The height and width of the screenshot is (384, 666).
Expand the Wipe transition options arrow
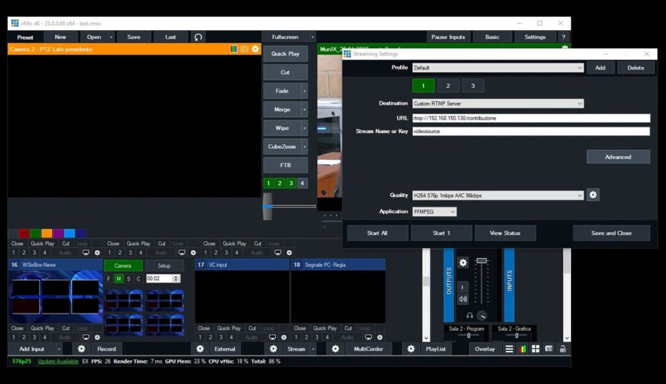click(x=304, y=128)
